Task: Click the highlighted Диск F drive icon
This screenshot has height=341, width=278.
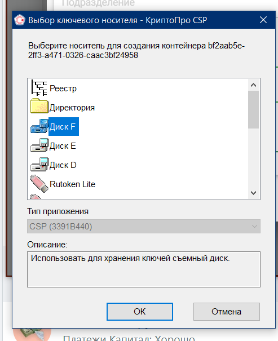Action: click(39, 126)
